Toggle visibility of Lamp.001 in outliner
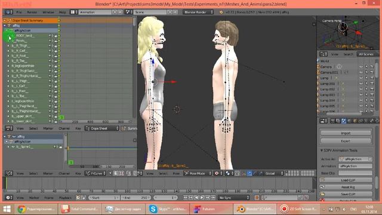This screenshot has height=215, width=382. 361,84
